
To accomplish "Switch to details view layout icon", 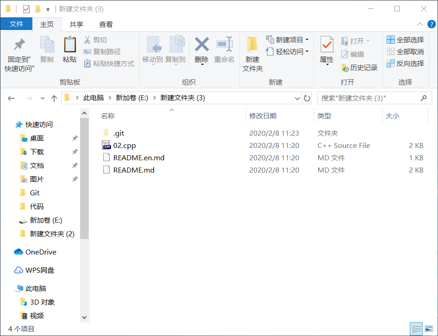I will (x=417, y=329).
